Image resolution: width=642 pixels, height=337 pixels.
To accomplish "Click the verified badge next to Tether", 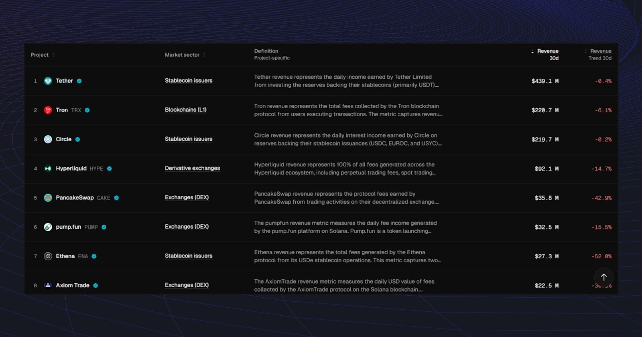I will click(79, 81).
